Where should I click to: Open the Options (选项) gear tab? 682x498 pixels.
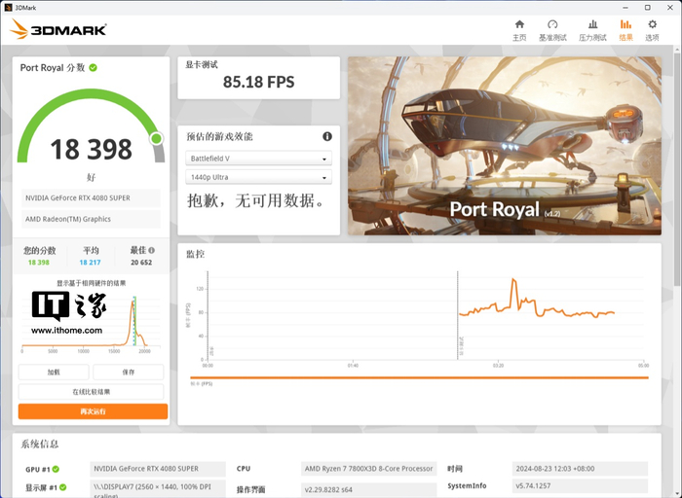coord(652,30)
